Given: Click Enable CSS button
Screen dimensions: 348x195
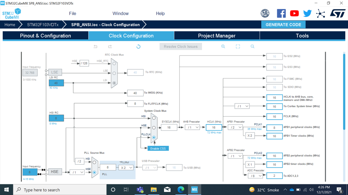Looking at the screenshot, I should point(158,149).
